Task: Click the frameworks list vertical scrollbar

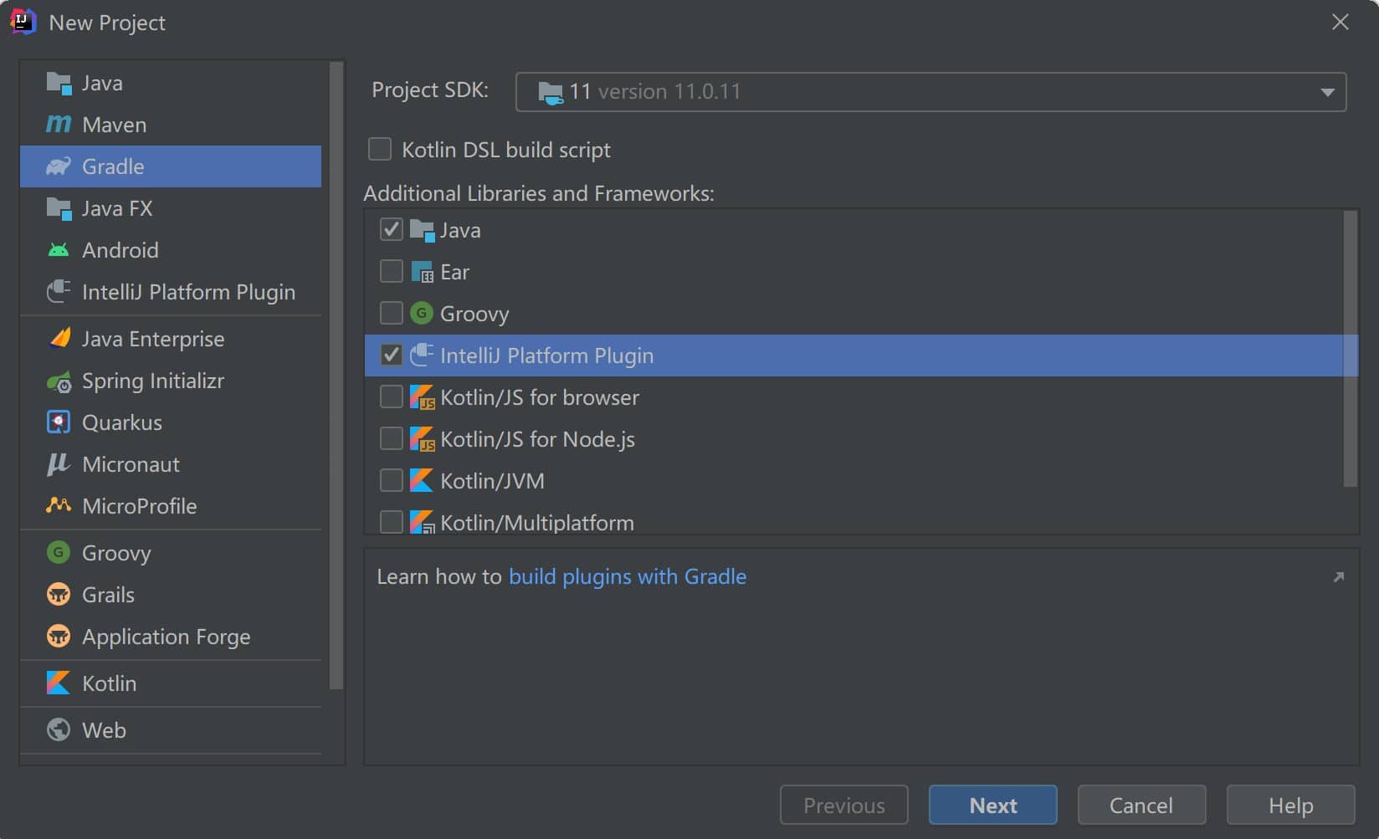Action: coord(1350,348)
